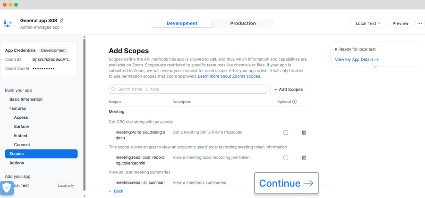Click 'Get CRC dial string with passcode'
The width and height of the screenshot is (425, 198).
(141, 122)
